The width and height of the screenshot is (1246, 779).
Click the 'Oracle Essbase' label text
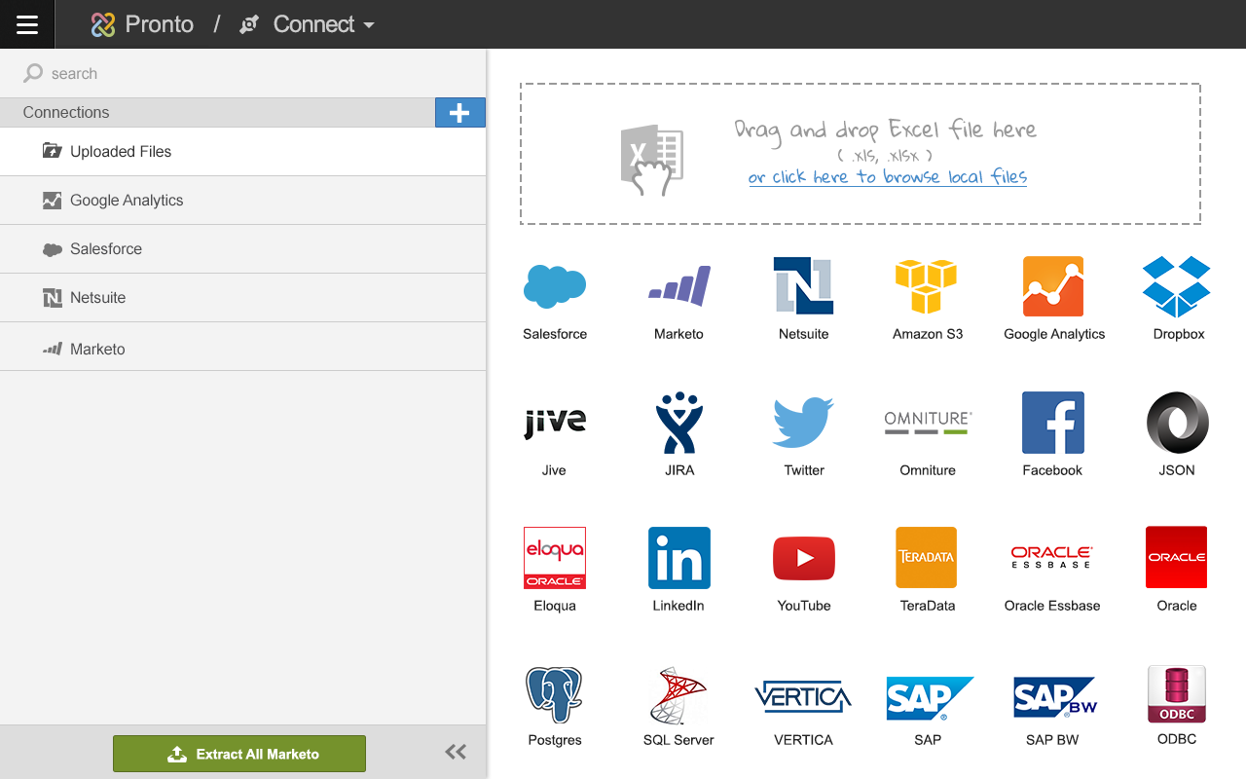coord(1052,606)
